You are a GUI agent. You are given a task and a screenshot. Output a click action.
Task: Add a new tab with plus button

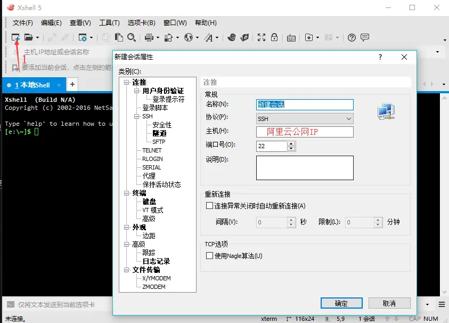[x=72, y=84]
